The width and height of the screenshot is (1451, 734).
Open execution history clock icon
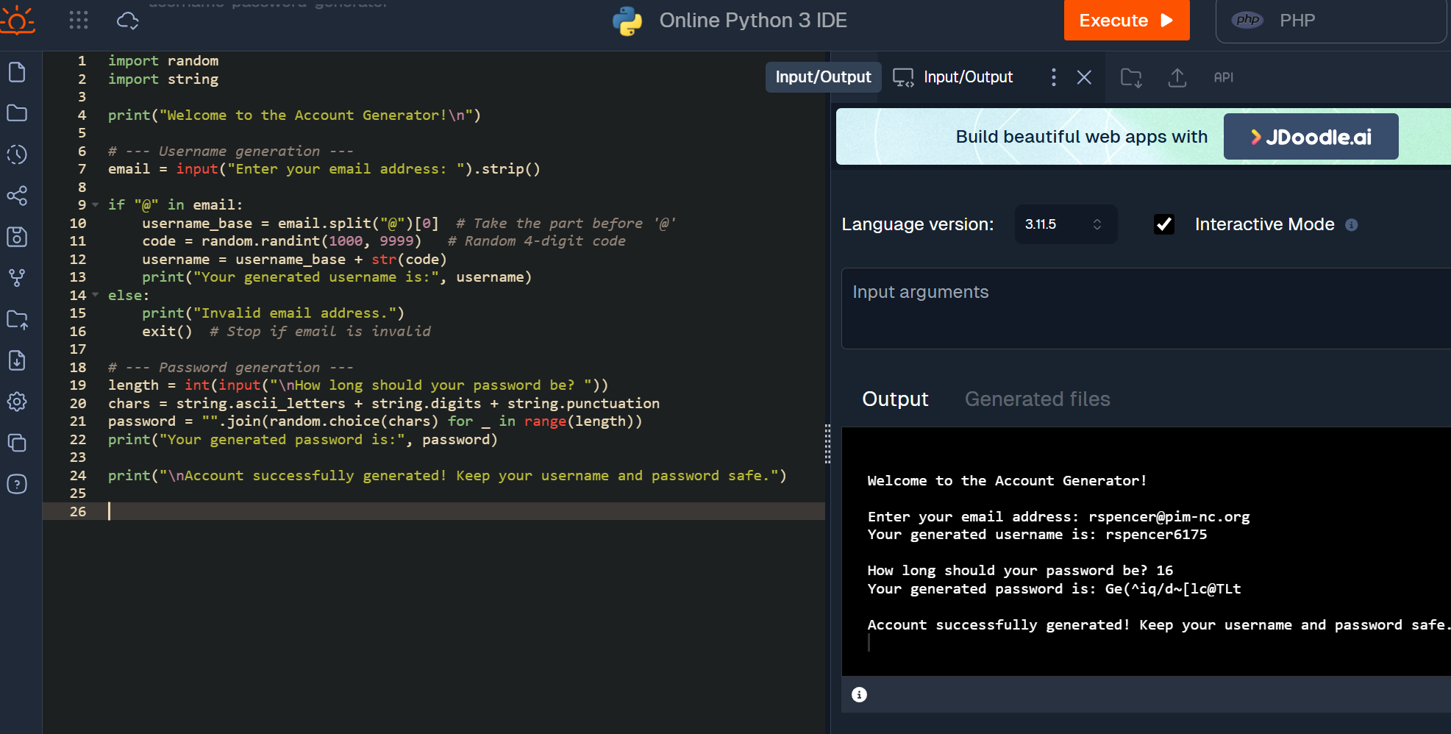17,154
